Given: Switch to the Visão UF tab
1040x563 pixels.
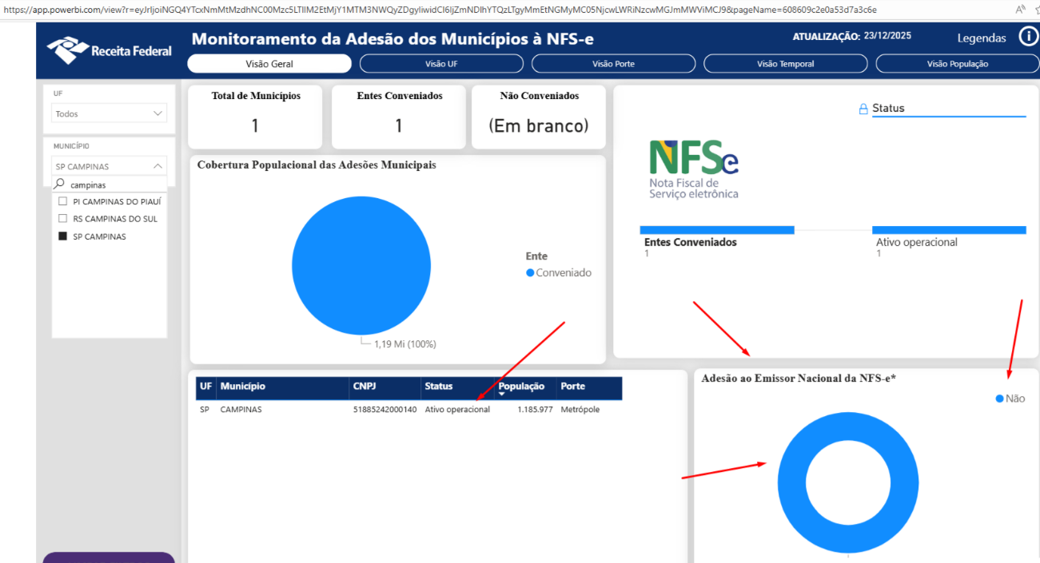Looking at the screenshot, I should click(441, 64).
